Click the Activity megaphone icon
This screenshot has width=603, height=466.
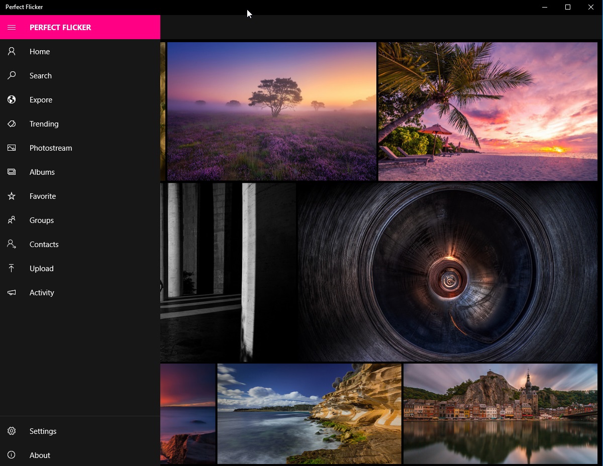coord(12,292)
